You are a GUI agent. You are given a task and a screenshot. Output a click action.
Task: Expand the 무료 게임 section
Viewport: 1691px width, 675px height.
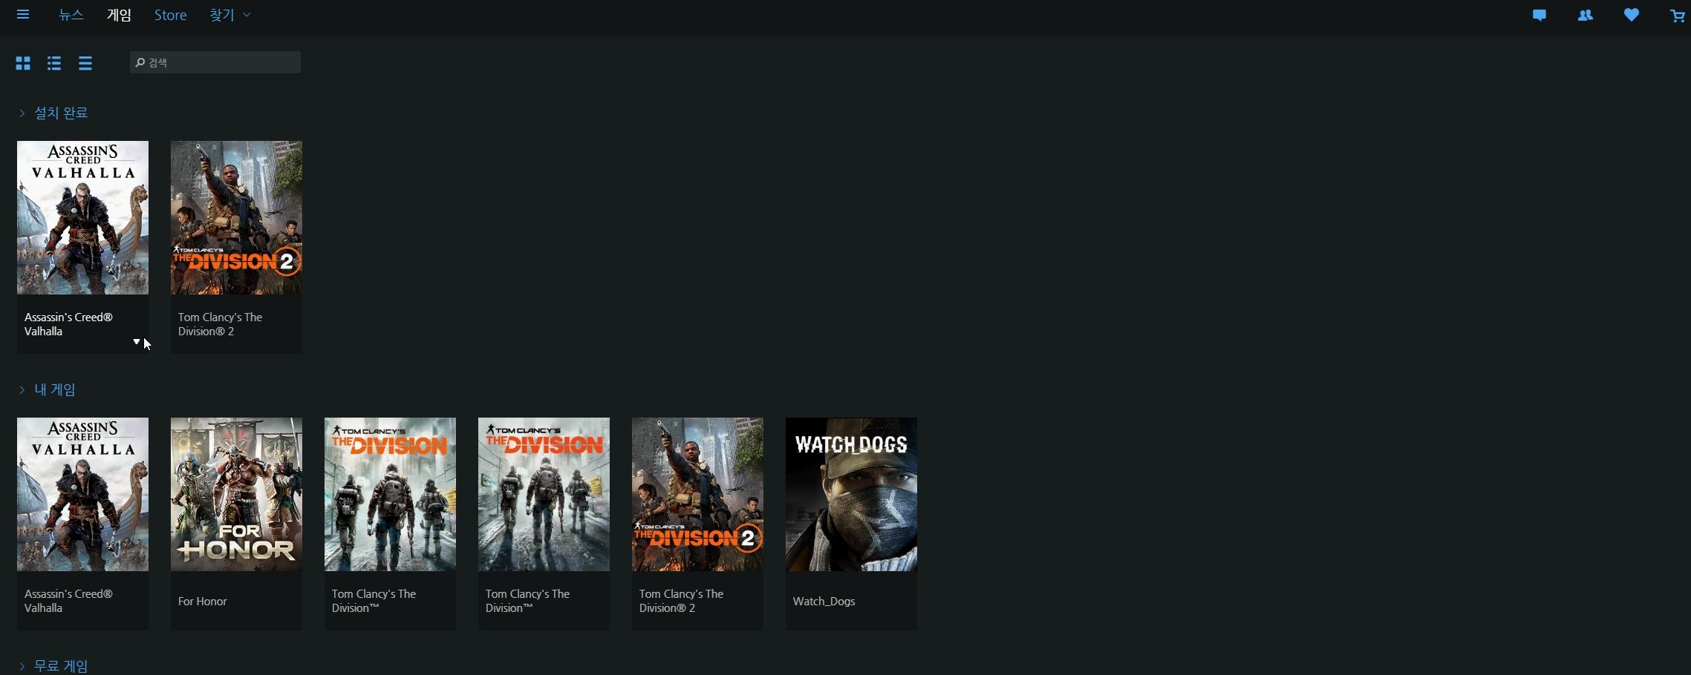click(53, 666)
